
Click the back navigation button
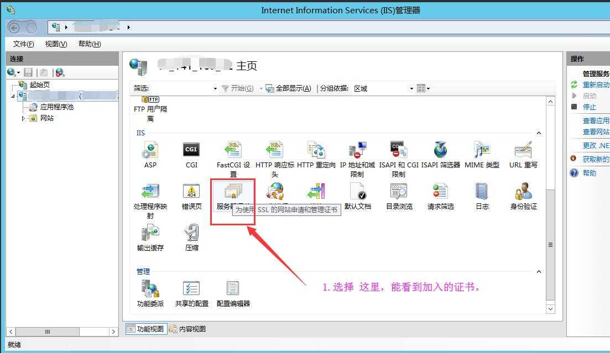(x=14, y=28)
